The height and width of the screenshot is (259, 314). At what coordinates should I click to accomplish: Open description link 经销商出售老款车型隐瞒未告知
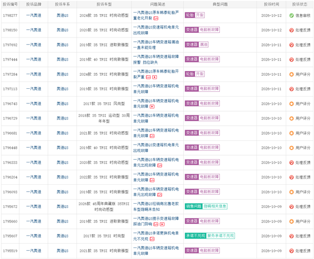[x=156, y=207]
